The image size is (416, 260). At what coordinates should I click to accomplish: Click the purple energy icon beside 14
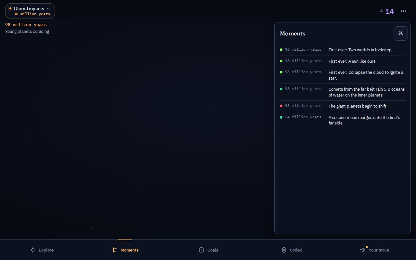point(381,11)
